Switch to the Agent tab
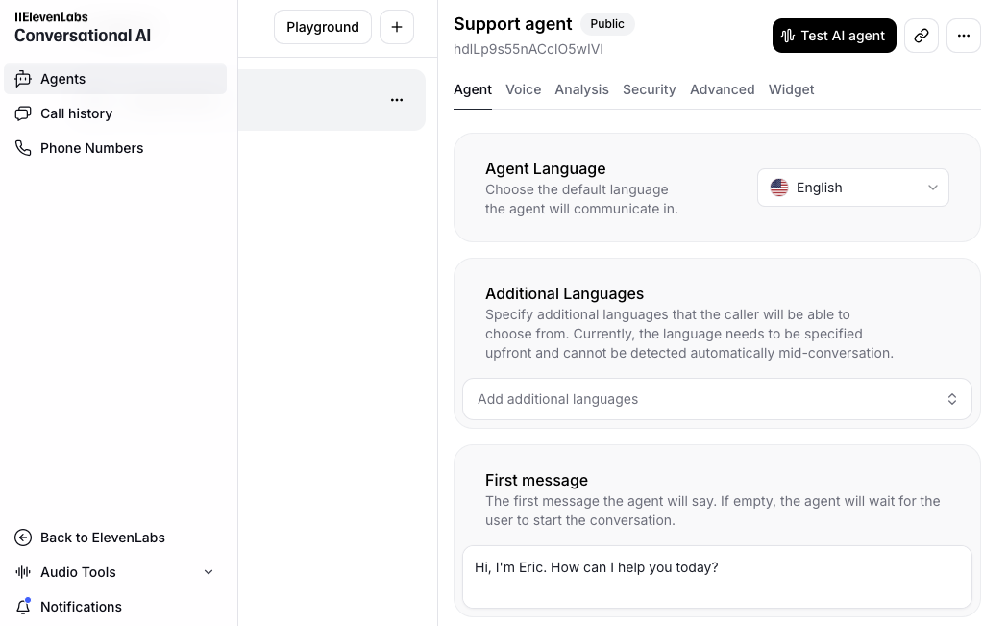 pos(473,89)
